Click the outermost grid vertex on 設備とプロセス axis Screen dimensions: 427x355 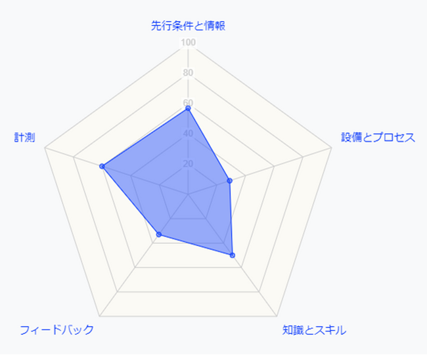coord(331,148)
